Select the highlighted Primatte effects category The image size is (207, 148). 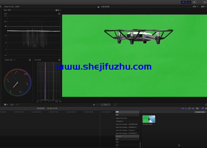[x=127, y=136]
